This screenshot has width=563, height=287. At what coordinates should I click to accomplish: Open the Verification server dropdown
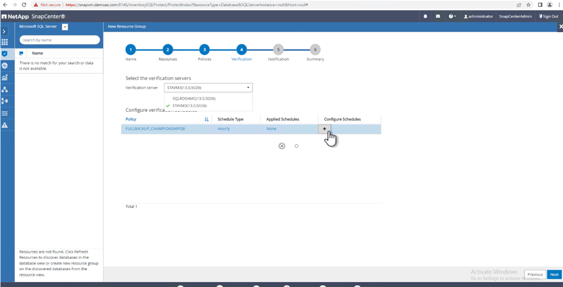tap(208, 88)
